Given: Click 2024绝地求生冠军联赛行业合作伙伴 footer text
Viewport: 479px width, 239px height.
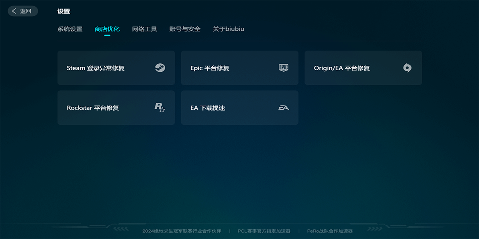Looking at the screenshot, I should (182, 230).
